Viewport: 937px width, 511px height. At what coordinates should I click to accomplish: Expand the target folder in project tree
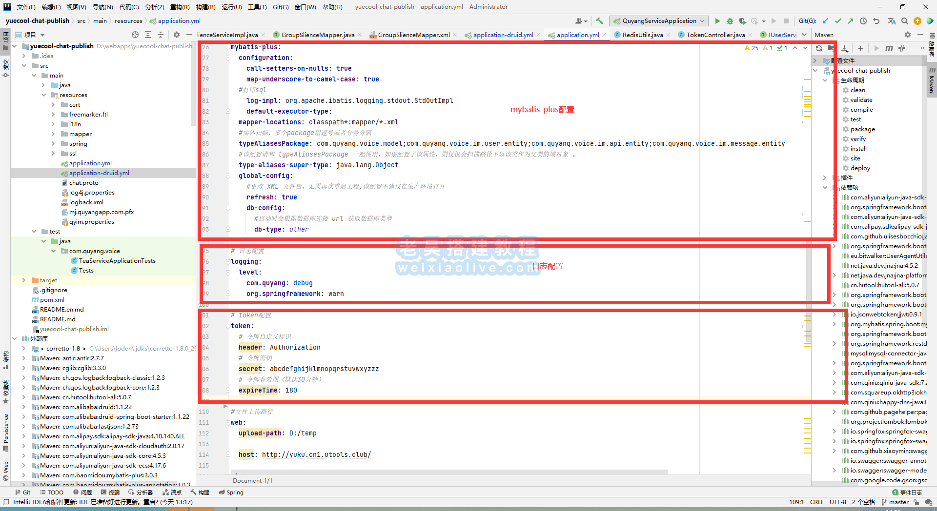point(24,280)
